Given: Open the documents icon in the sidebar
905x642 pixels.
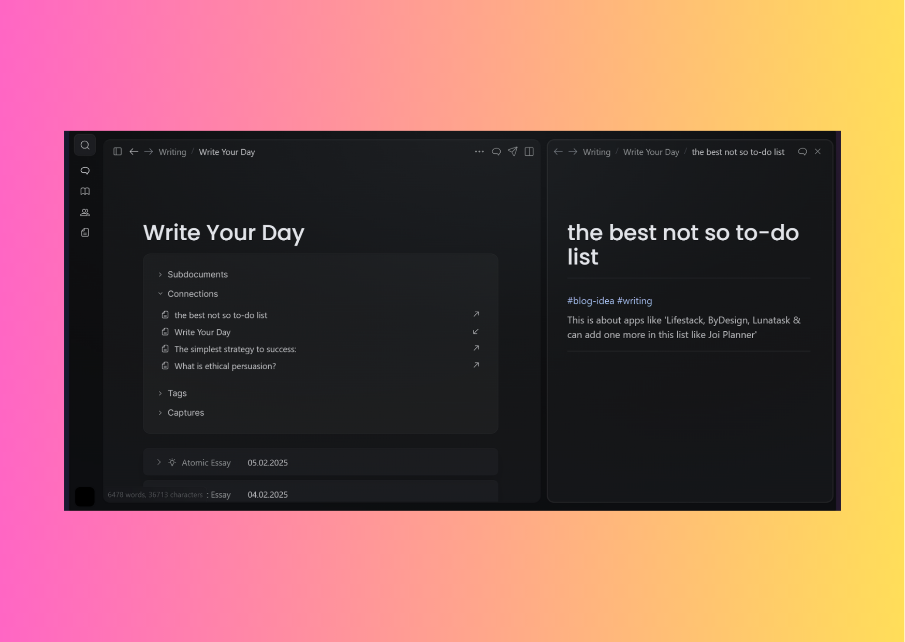Looking at the screenshot, I should (85, 232).
